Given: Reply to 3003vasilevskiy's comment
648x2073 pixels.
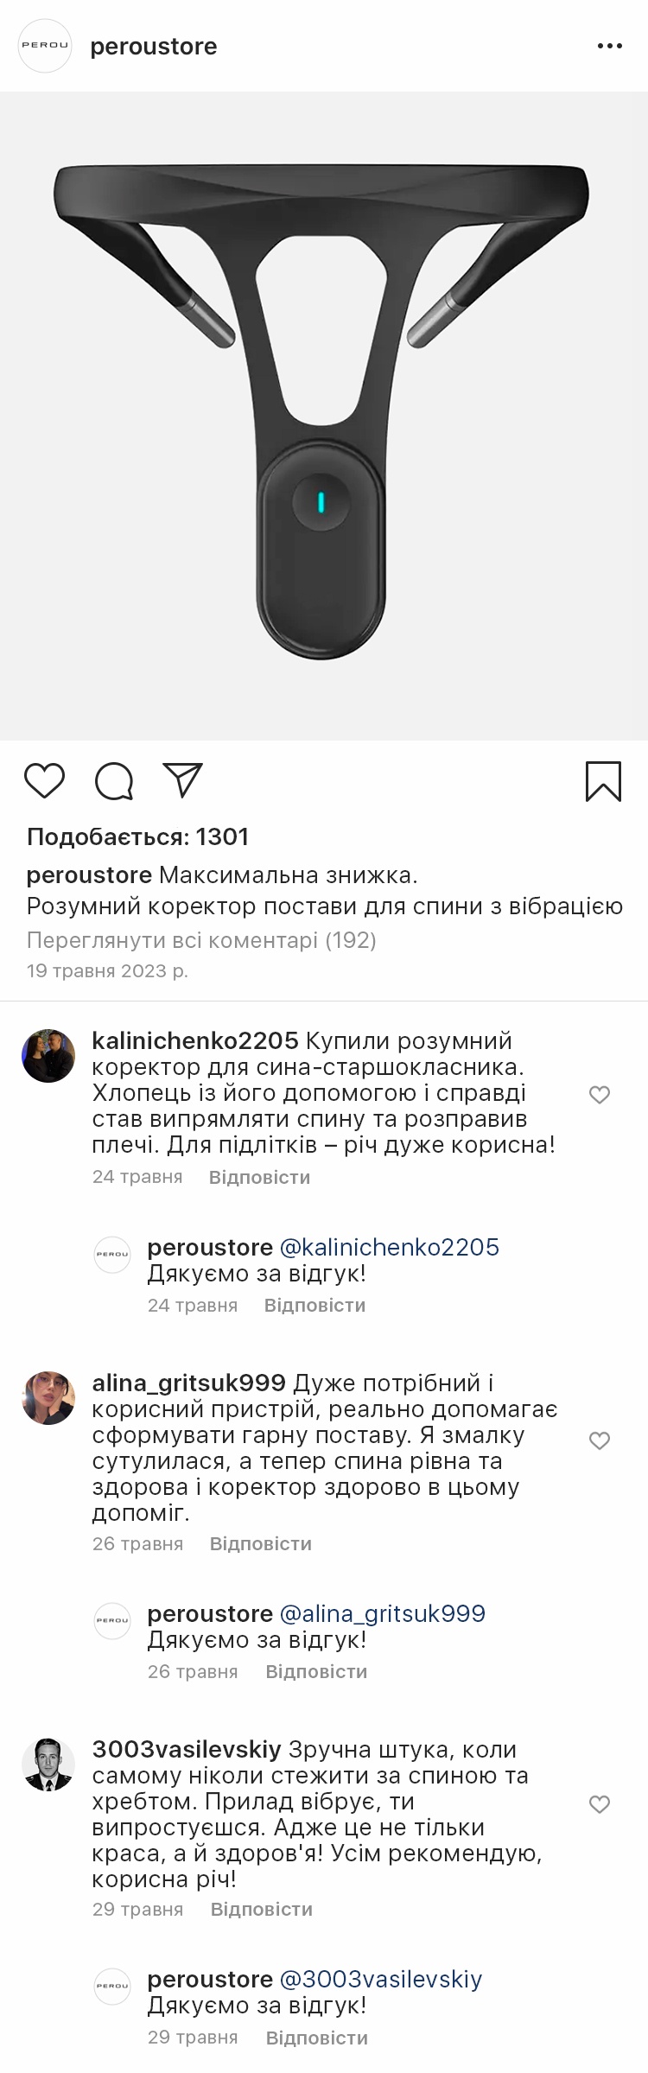Looking at the screenshot, I should (261, 1910).
